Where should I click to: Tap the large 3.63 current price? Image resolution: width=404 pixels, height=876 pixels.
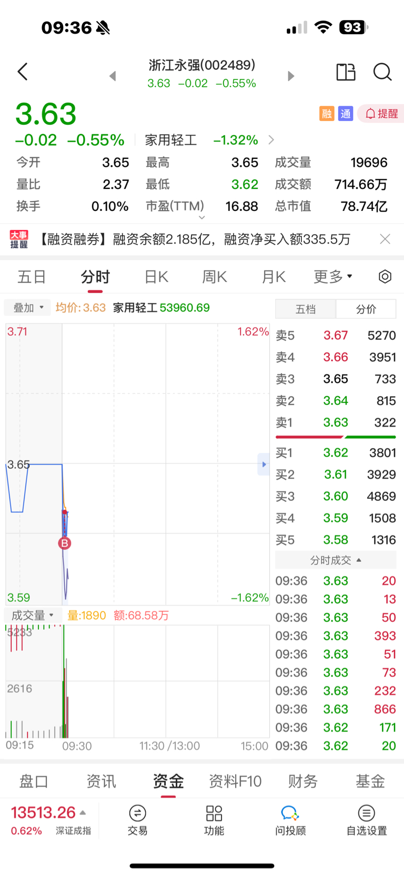46,114
